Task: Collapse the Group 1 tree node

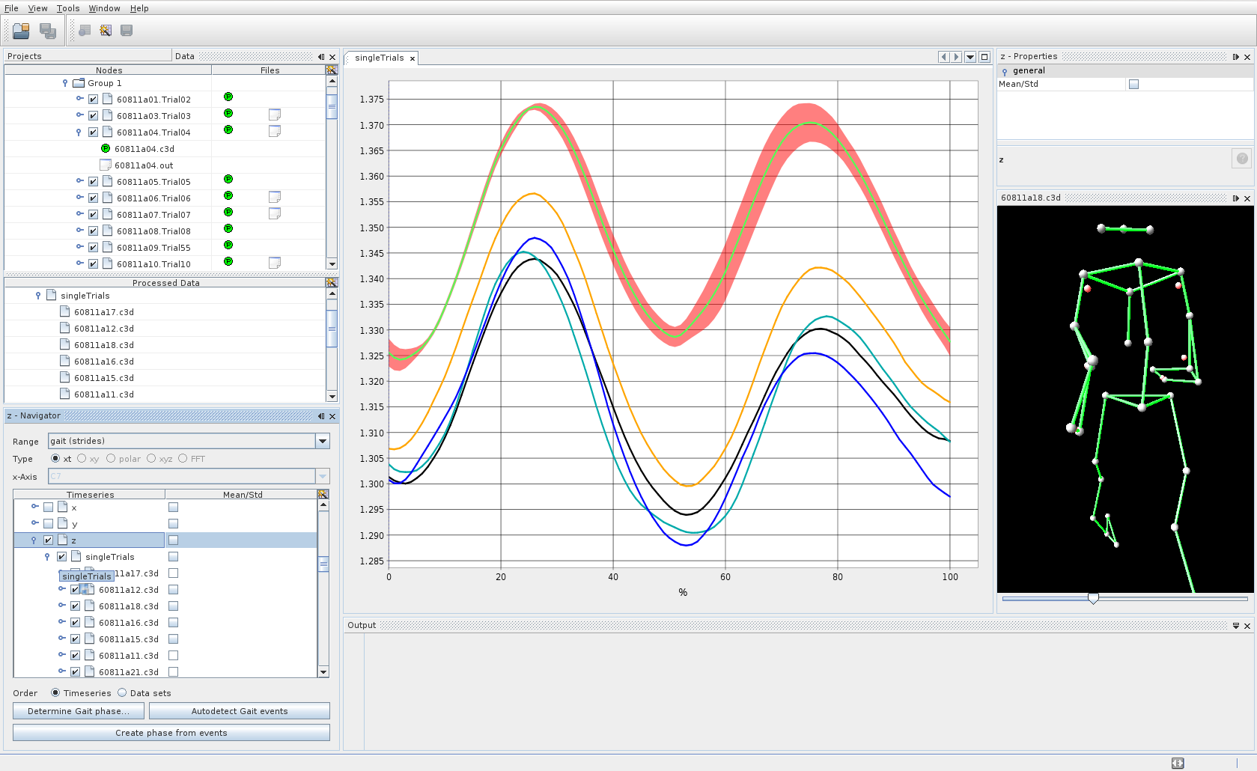Action: pos(65,83)
